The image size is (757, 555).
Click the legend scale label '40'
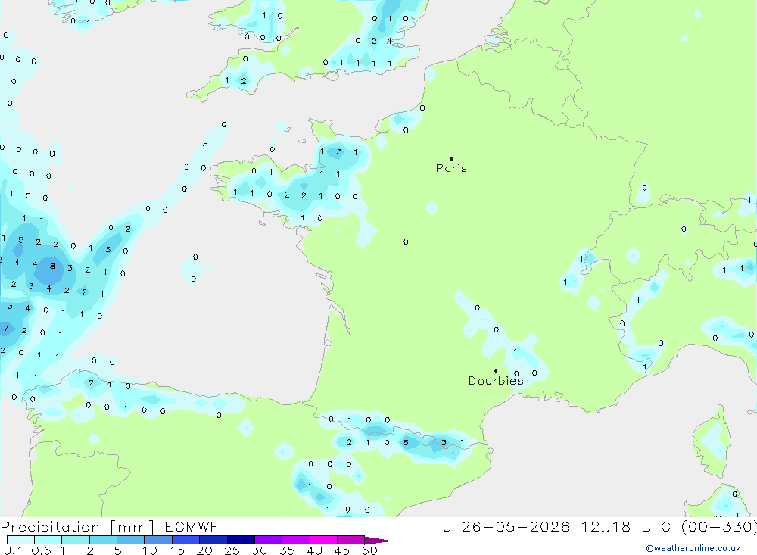click(x=315, y=550)
